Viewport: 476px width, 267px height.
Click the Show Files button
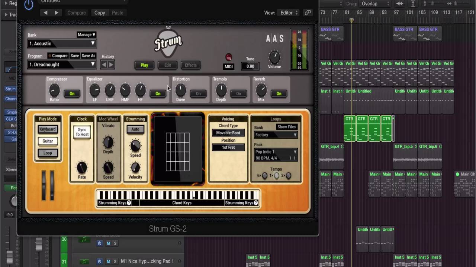pos(286,127)
